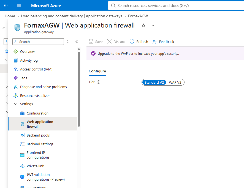
Task: Click the Tags icon
Action: tap(16, 78)
